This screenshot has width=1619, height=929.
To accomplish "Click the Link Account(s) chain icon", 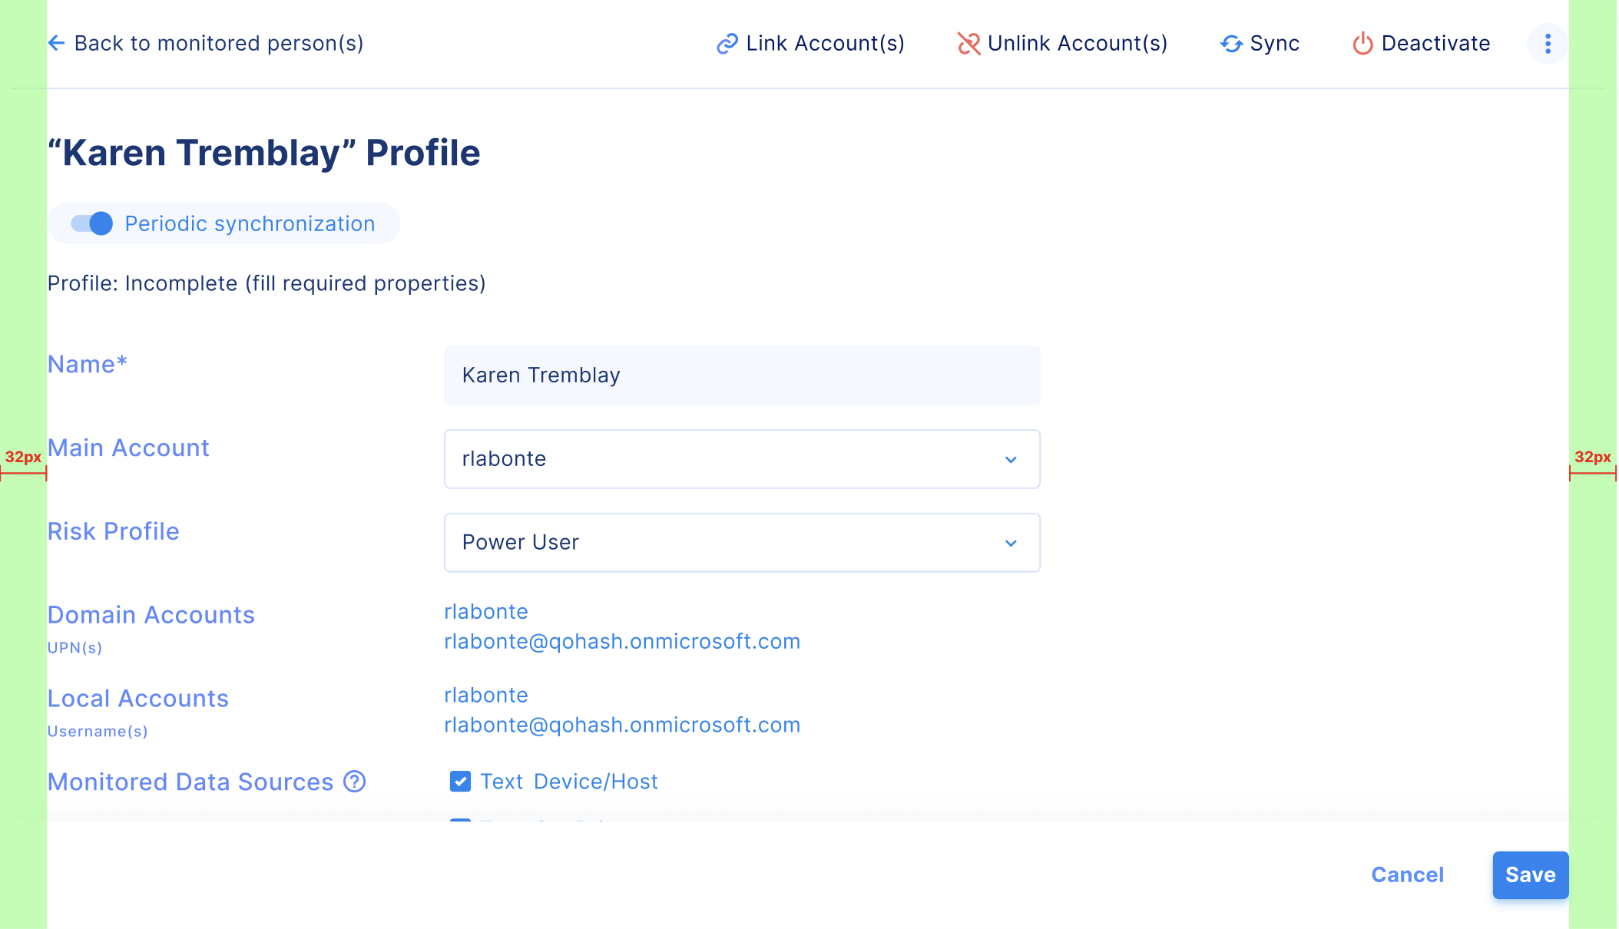I will [727, 44].
